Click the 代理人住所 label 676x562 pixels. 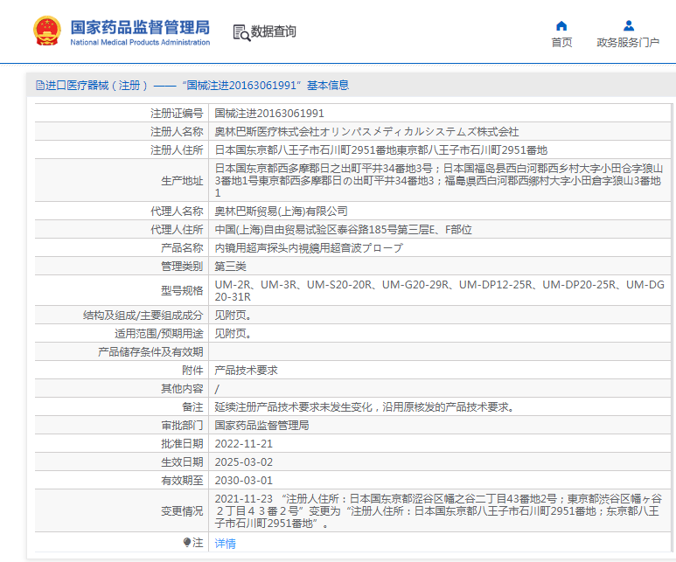tap(177, 229)
